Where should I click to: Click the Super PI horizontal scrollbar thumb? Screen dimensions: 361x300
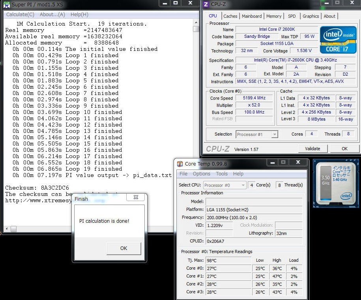point(13,229)
